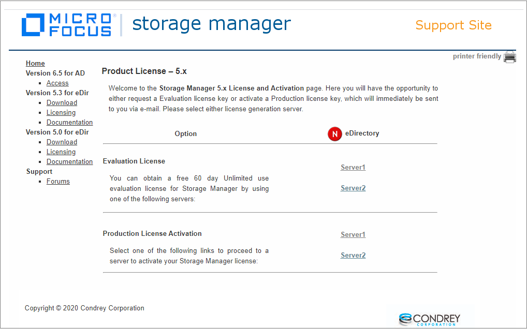Select Server1 for Evaluation License
Image resolution: width=527 pixels, height=329 pixels.
[353, 167]
